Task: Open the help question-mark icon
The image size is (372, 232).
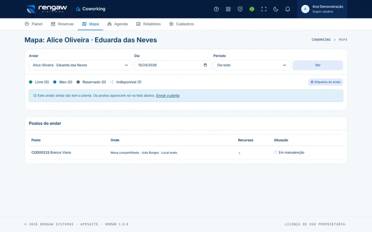Action: 216,9
